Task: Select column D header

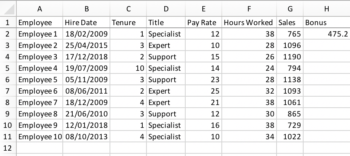Action: (x=165, y=8)
